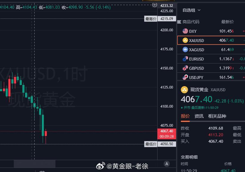Click the 买入 value 4067.40
The height and width of the screenshot is (172, 245).
click(216, 141)
